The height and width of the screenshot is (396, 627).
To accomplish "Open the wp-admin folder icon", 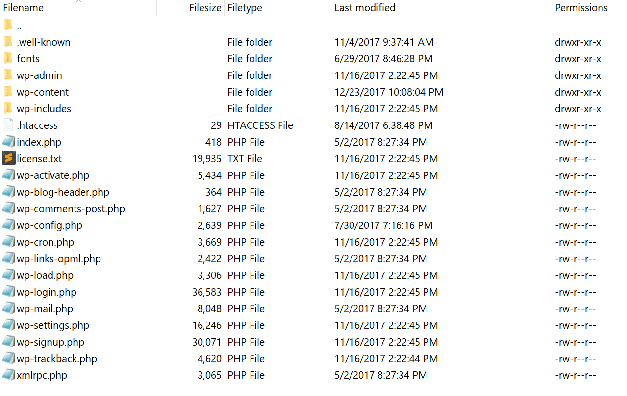I will [8, 75].
